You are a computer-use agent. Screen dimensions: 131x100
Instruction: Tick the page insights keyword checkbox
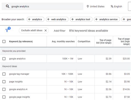coord(4,81)
